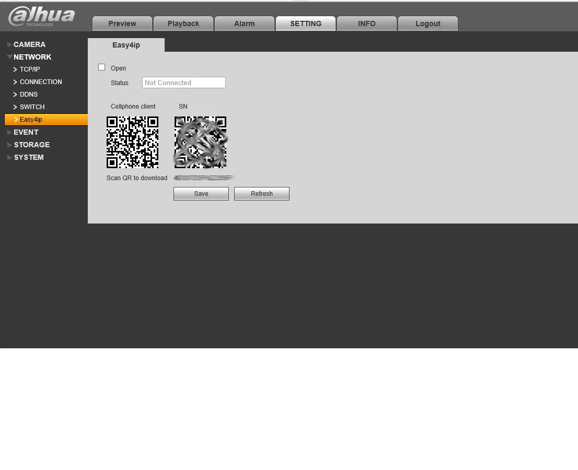Open TCP/IP network settings
The height and width of the screenshot is (470, 578).
[27, 69]
